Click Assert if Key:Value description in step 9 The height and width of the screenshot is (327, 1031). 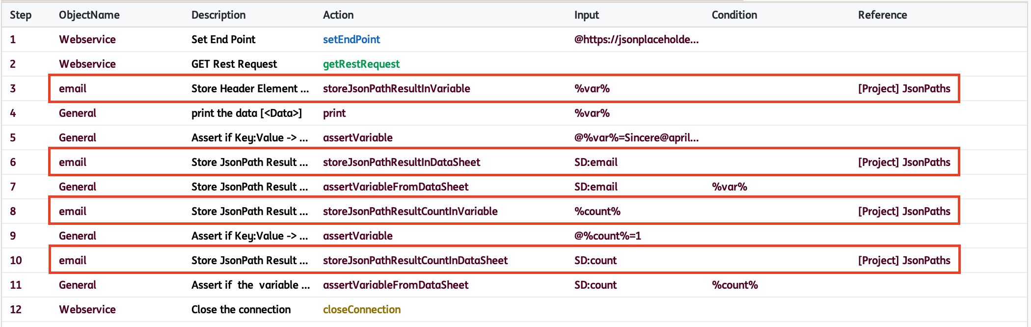point(249,236)
